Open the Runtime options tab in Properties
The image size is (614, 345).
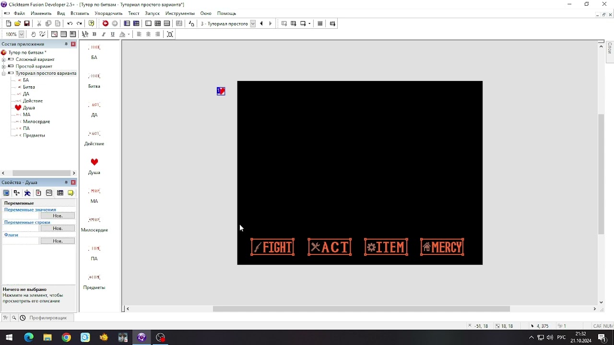38,193
